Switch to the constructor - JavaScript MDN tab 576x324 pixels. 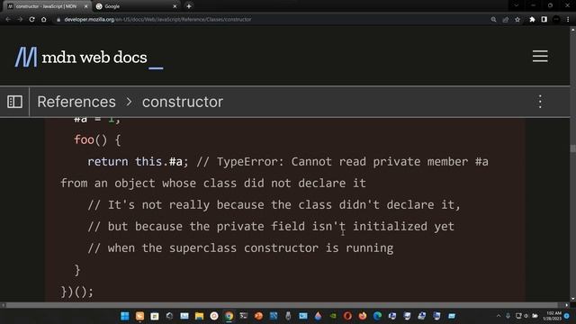click(46, 6)
